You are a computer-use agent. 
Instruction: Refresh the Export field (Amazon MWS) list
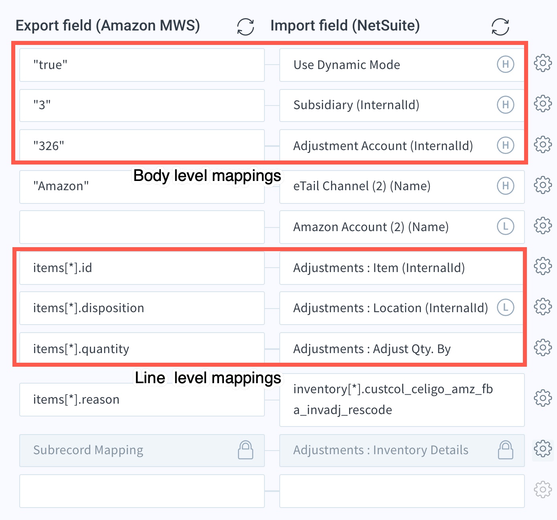[245, 27]
